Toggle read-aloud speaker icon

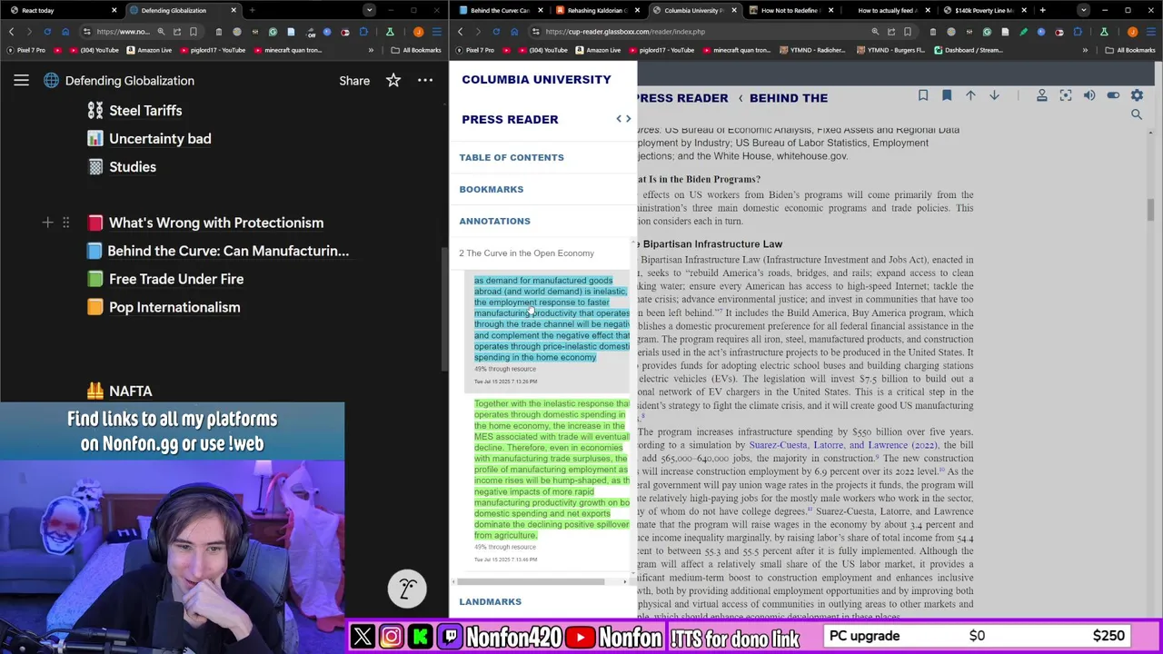[x=1089, y=95]
